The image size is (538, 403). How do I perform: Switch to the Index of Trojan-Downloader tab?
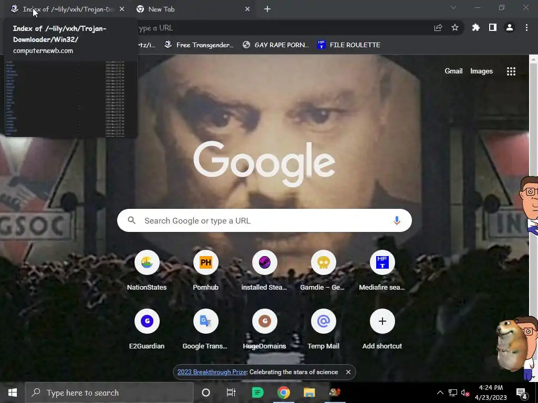coord(65,9)
